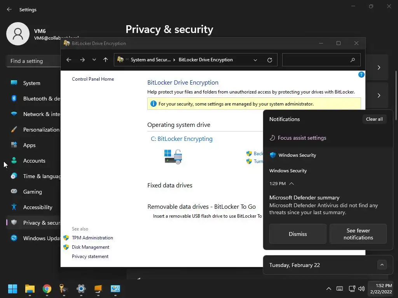Open recent locations dropdown in BitLocker window
The height and width of the screenshot is (298, 398).
pos(94,60)
